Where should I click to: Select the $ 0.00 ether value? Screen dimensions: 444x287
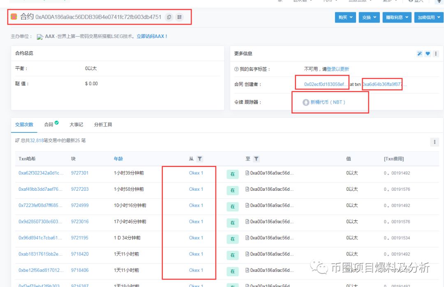click(x=91, y=83)
